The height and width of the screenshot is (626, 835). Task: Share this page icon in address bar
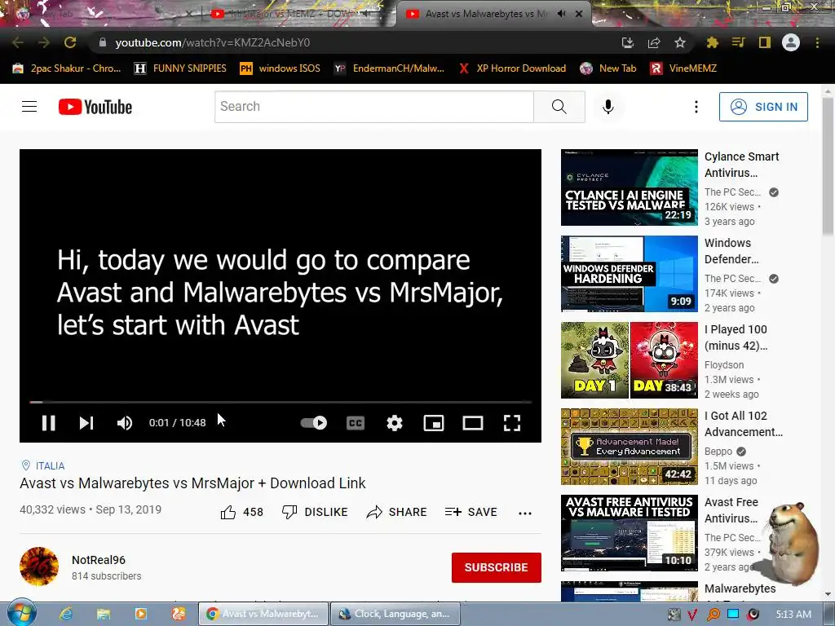pyautogui.click(x=654, y=42)
